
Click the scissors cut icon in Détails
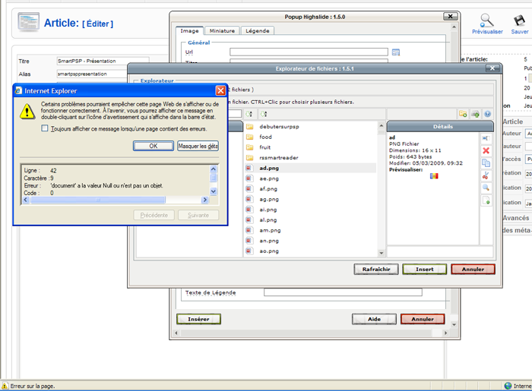pos(486,175)
